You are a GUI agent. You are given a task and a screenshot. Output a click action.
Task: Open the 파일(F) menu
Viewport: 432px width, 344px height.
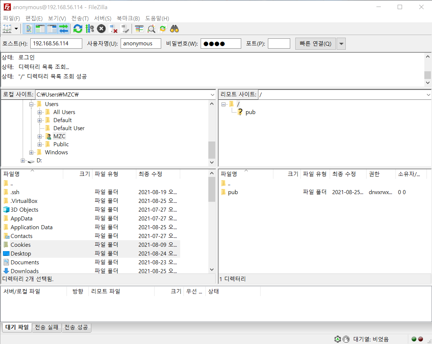point(12,19)
